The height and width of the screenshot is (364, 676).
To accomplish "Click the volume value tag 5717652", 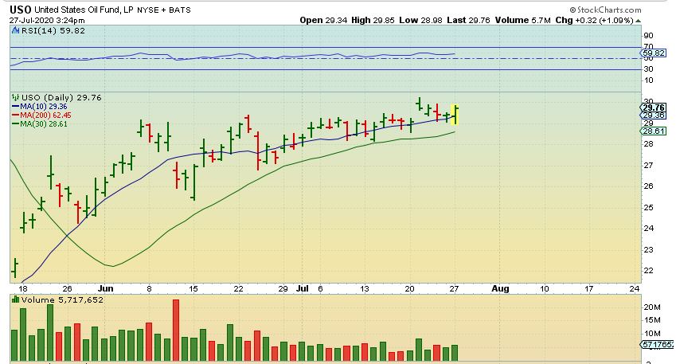I will (x=657, y=345).
